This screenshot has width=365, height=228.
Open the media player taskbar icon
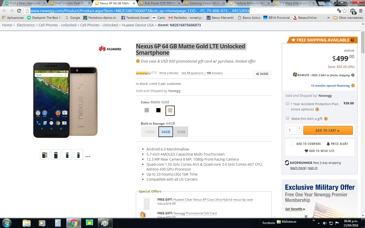pyautogui.click(x=42, y=223)
